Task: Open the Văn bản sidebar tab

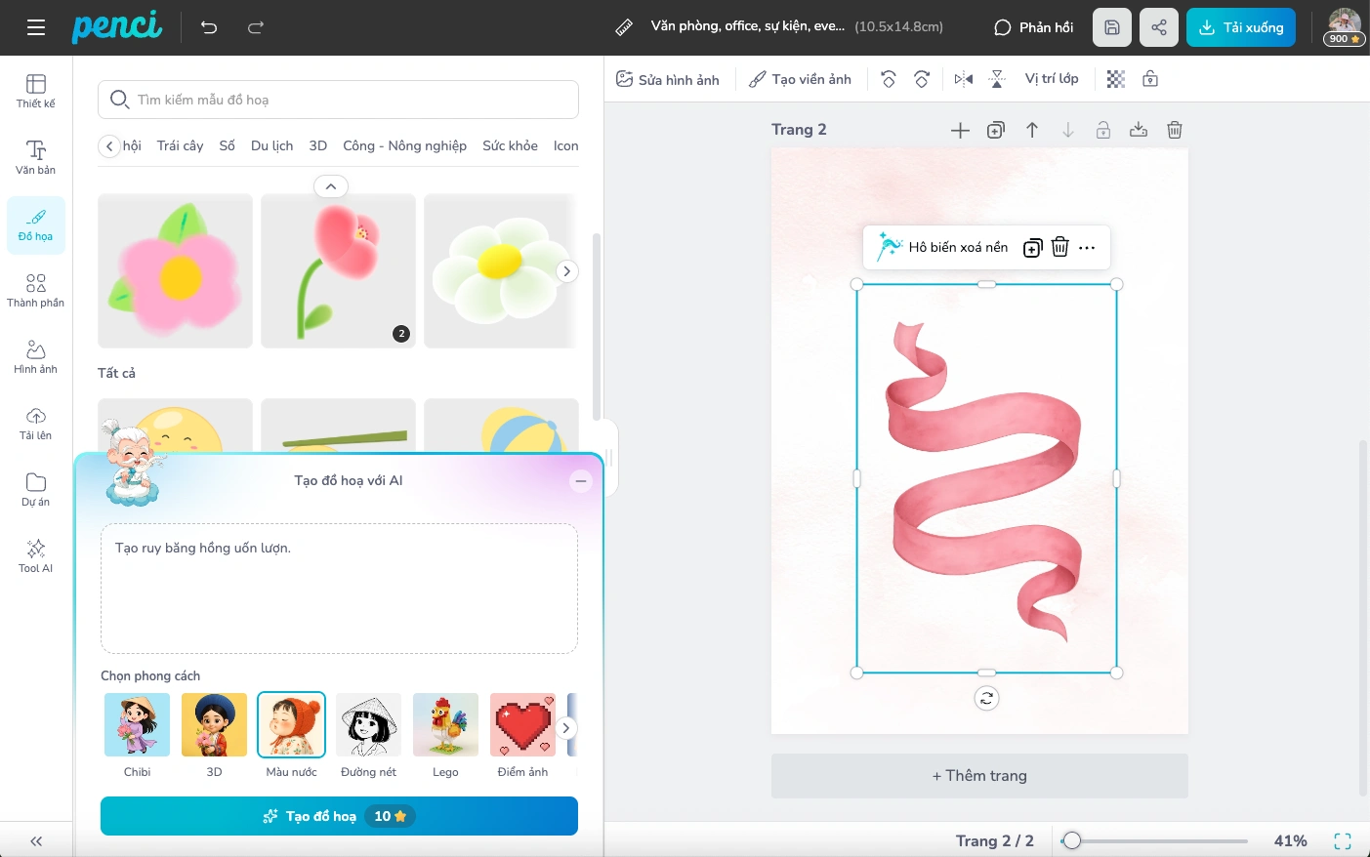Action: point(36,157)
